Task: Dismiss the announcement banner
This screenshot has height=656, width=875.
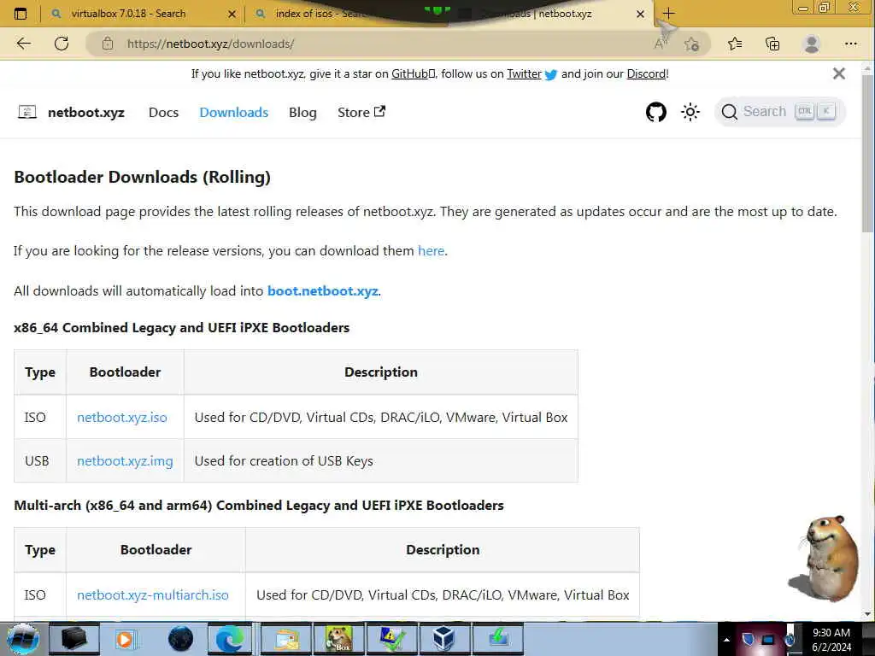Action: [x=839, y=73]
